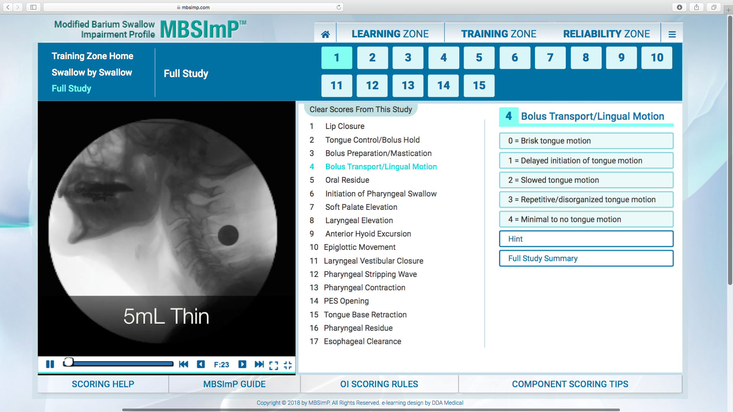Viewport: 733px width, 412px height.
Task: Jump to the first video frame
Action: [184, 364]
